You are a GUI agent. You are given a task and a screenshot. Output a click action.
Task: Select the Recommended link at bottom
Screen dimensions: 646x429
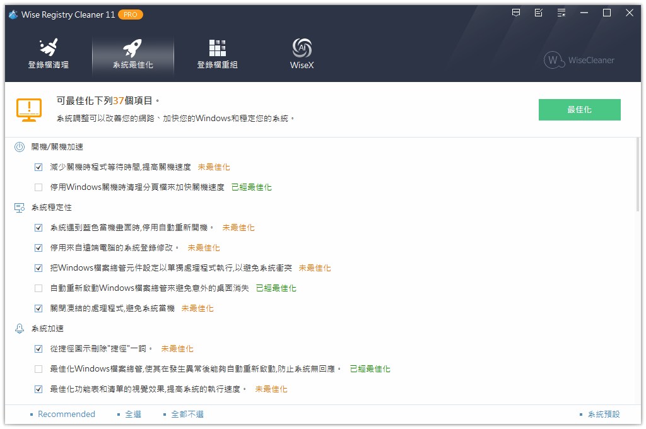[x=66, y=414]
